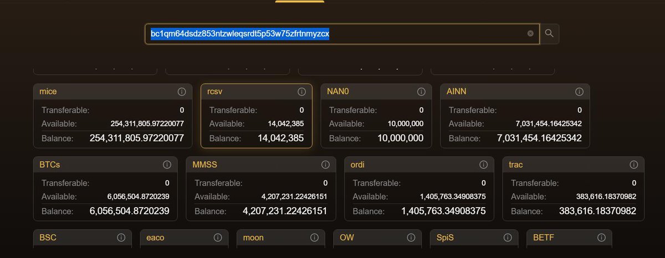Click the ordi Available amount value
This screenshot has width=665, height=258.
(453, 197)
